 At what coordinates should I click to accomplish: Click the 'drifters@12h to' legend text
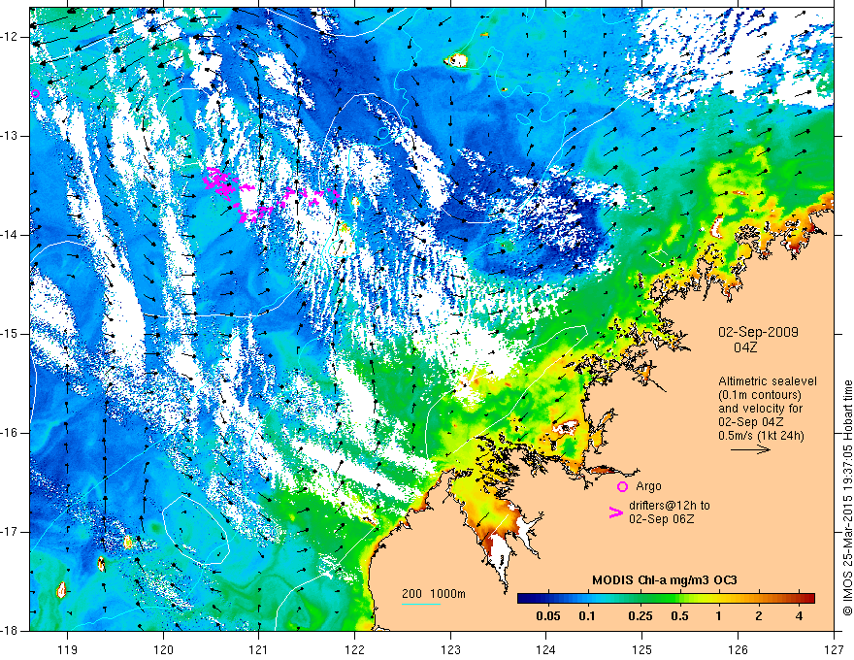(x=670, y=506)
